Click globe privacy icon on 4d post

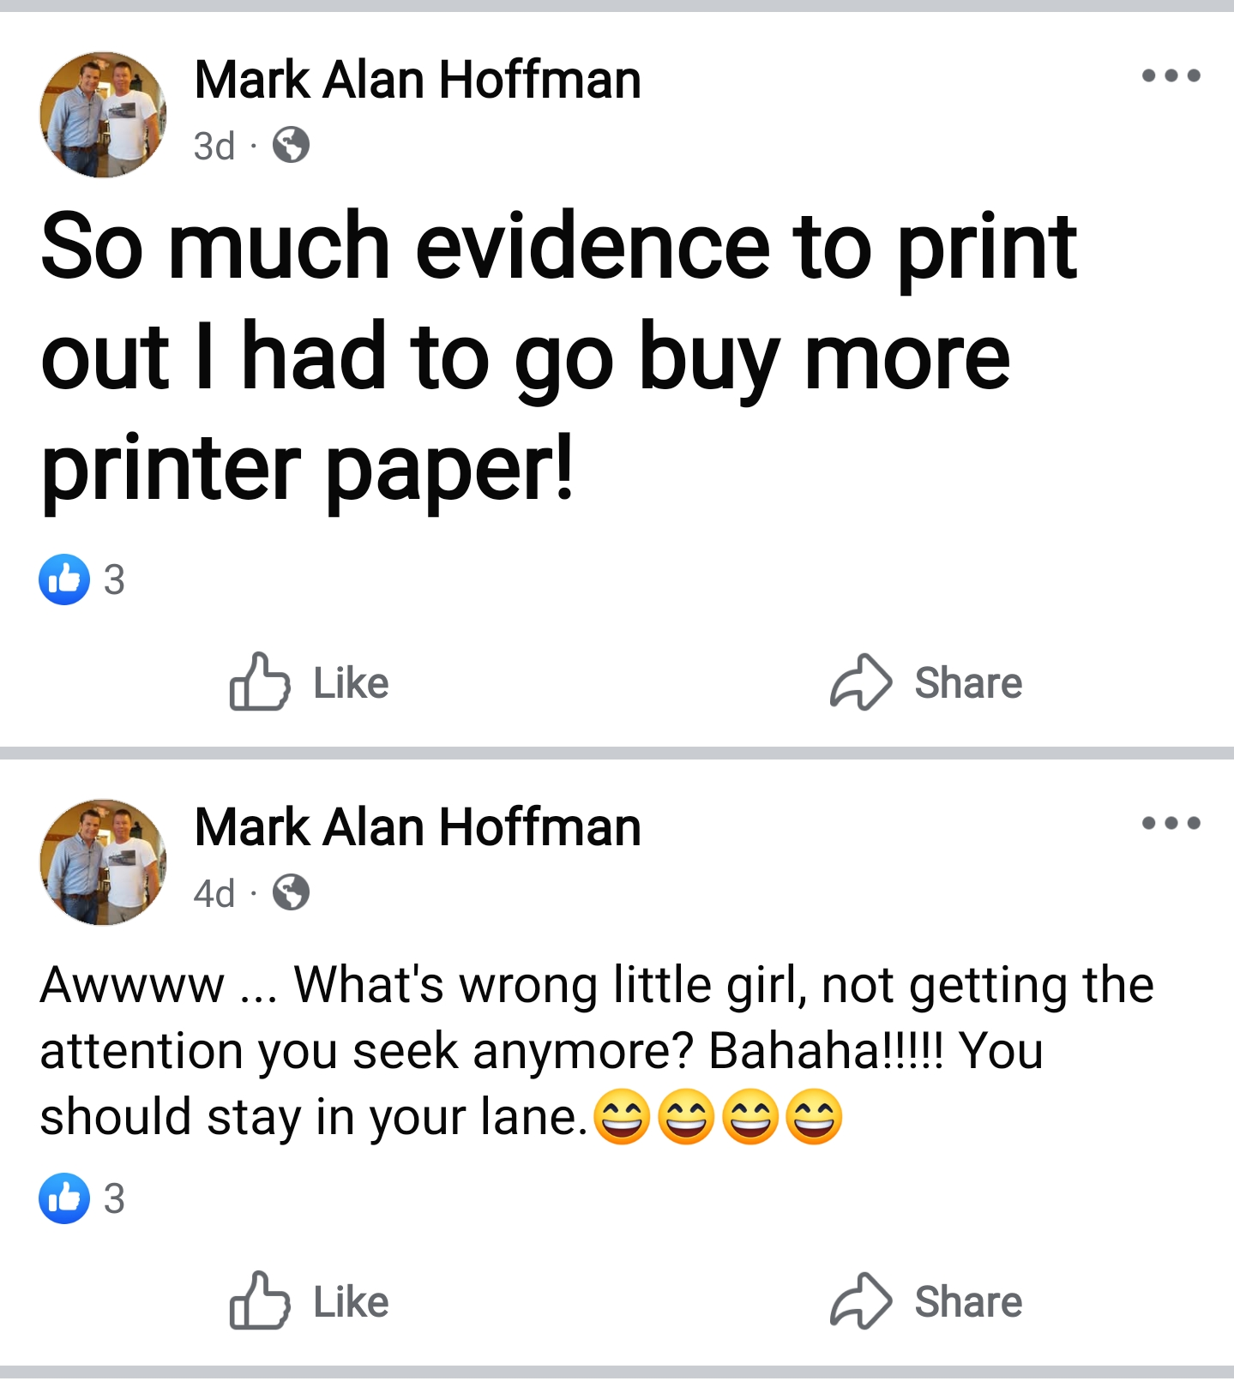pyautogui.click(x=291, y=892)
